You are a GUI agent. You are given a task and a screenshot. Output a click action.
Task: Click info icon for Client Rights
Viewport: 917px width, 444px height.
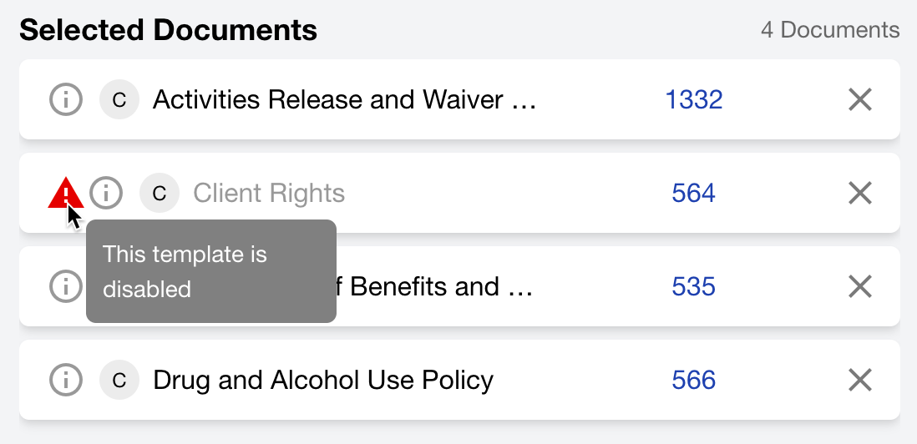106,194
